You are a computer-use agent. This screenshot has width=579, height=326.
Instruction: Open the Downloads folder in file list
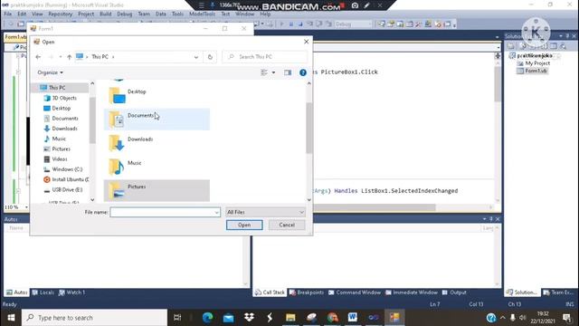point(157,143)
